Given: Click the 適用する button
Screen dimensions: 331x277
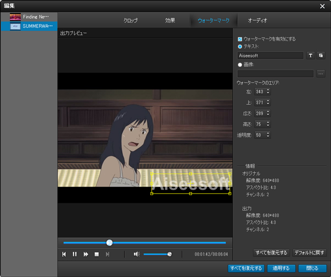Looking at the screenshot, I should tap(281, 268).
